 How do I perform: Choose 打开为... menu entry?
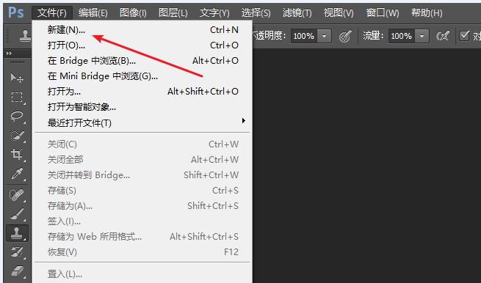142,91
